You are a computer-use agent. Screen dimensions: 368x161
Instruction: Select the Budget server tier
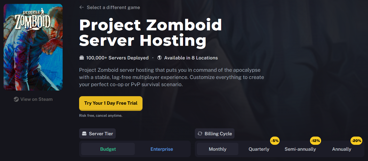click(108, 149)
